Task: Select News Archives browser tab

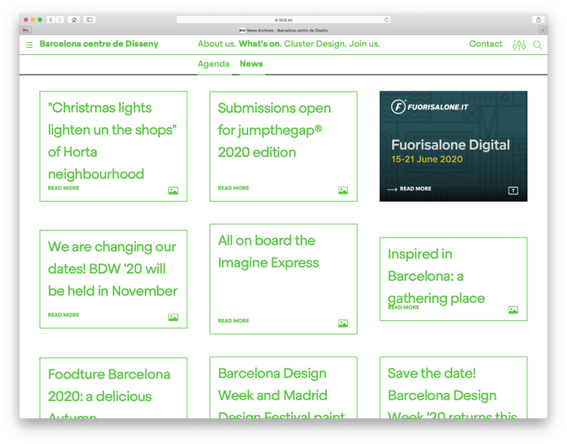Action: pos(284,30)
